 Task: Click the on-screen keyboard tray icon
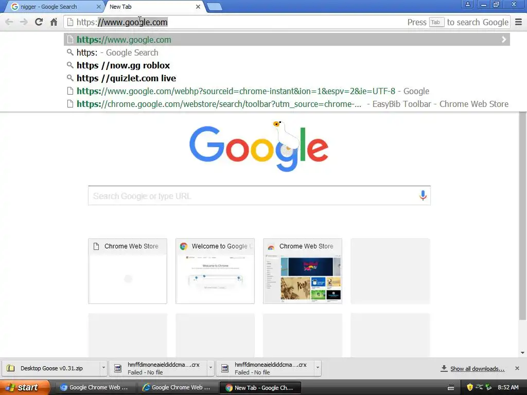451,388
